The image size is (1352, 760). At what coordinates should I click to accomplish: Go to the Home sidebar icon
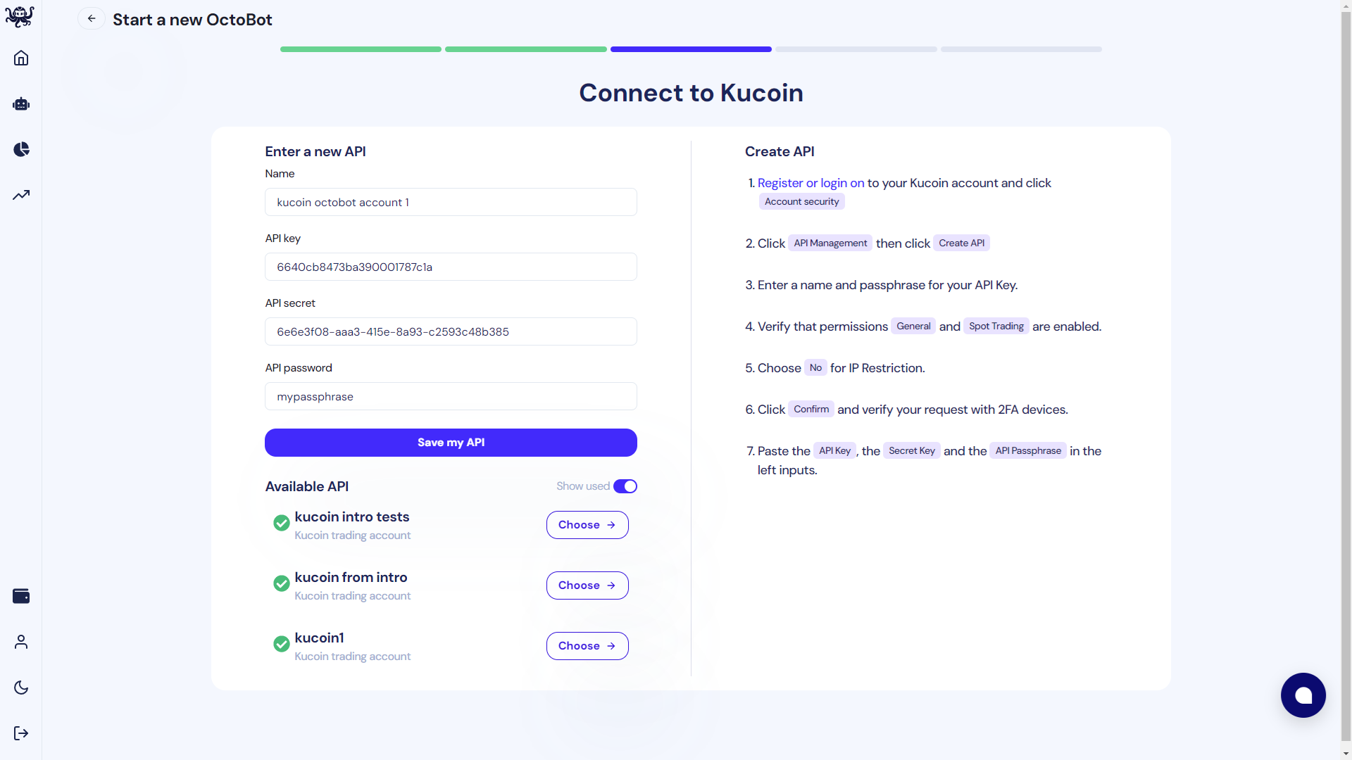click(x=21, y=58)
